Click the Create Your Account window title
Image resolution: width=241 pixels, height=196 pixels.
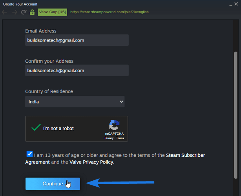(20, 4)
